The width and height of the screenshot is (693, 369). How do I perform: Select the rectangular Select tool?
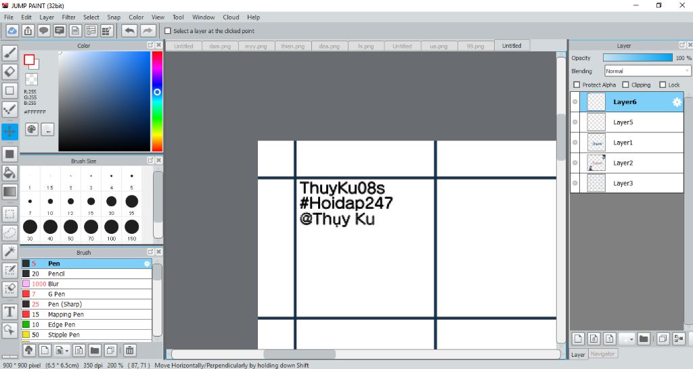[x=9, y=214]
